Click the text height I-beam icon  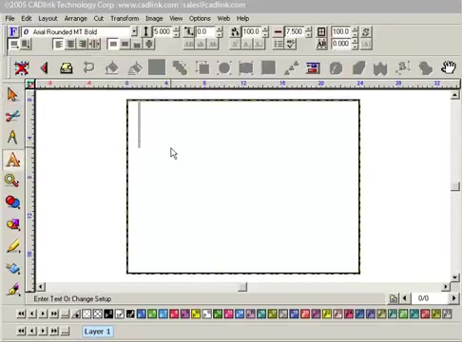145,31
